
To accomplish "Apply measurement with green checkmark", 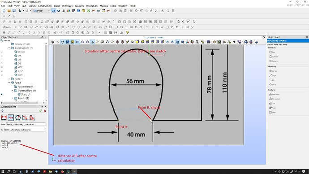I will pyautogui.click(x=40, y=111).
